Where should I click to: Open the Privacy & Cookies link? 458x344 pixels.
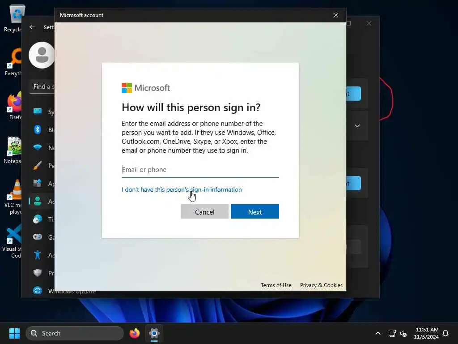click(321, 285)
